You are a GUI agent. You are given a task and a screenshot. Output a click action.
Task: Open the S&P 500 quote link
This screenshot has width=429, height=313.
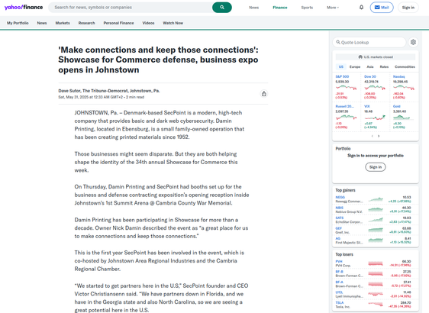(342, 76)
